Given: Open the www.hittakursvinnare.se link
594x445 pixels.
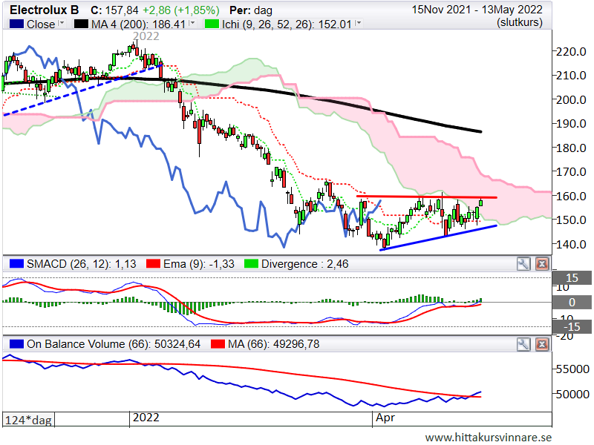Looking at the screenshot, I should pyautogui.click(x=489, y=438).
